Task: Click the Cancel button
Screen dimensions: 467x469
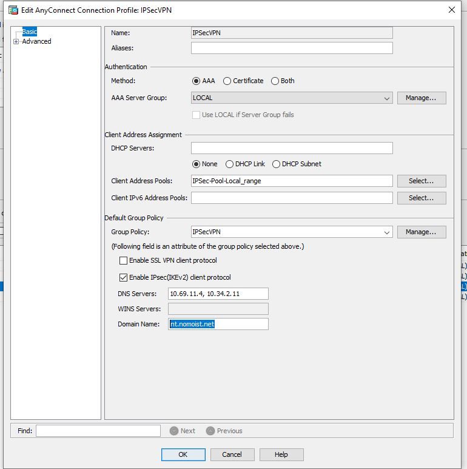Action: [x=232, y=454]
